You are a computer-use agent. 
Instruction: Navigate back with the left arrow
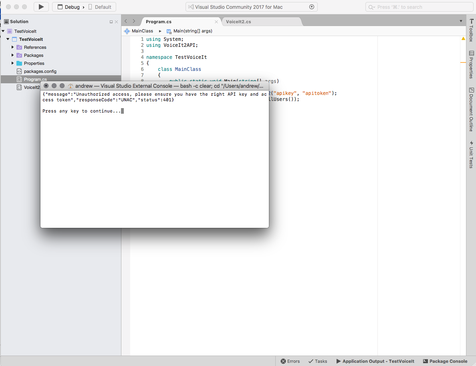[126, 21]
